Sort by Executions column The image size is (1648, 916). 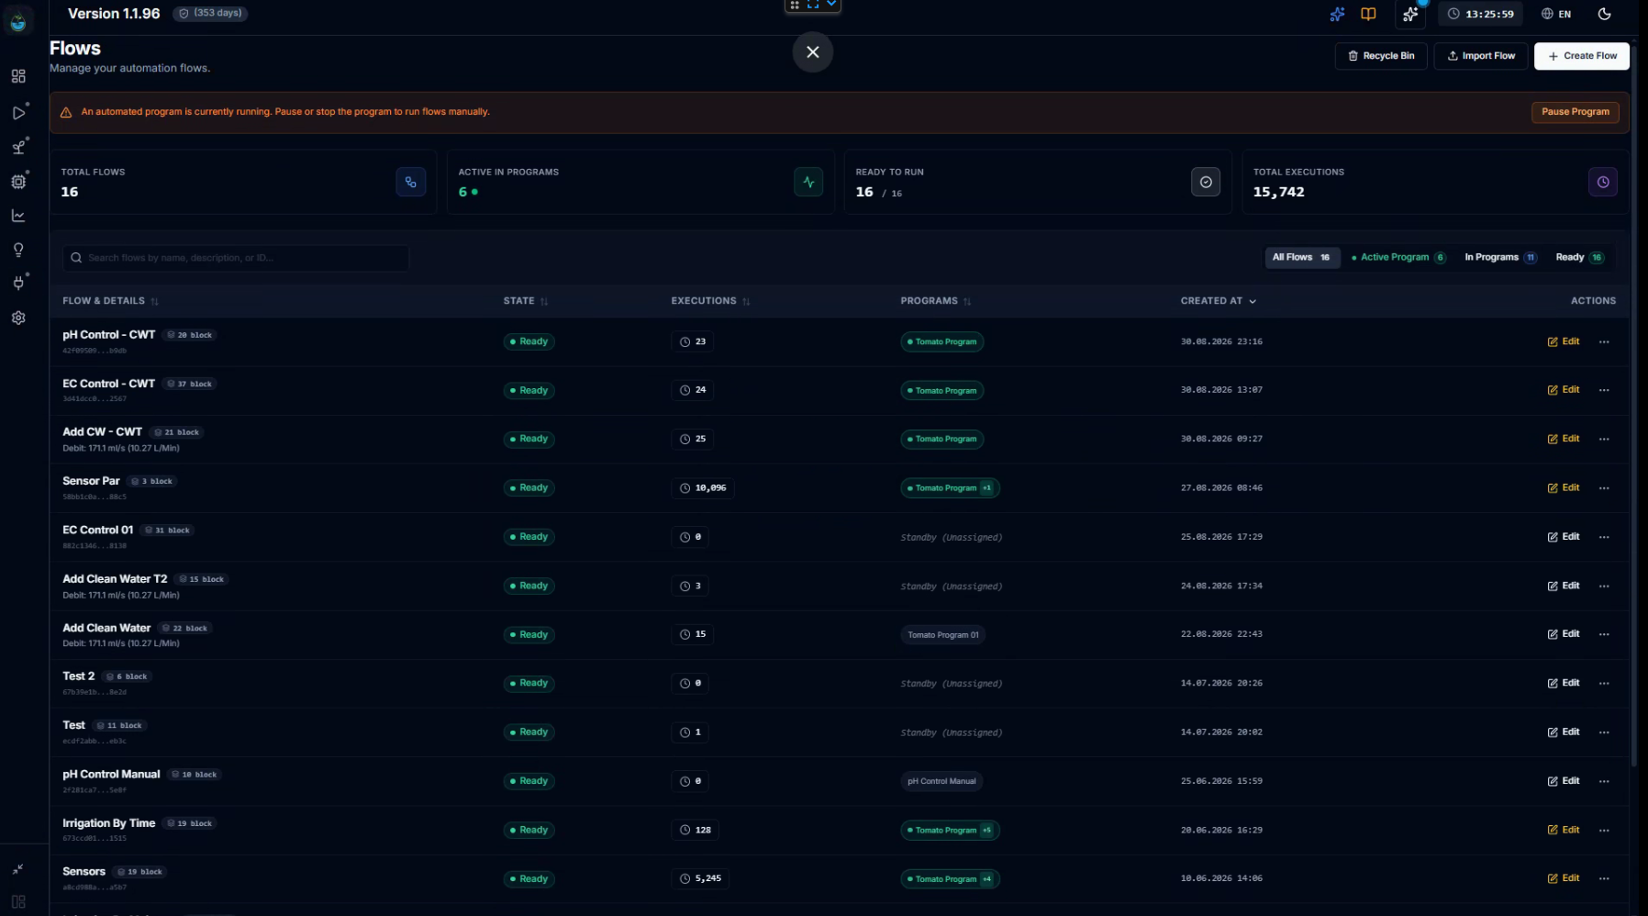[710, 301]
